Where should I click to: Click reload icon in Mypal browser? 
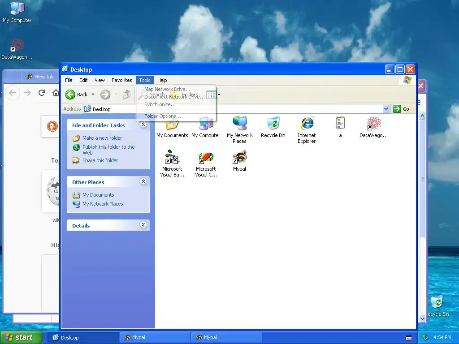tap(42, 93)
